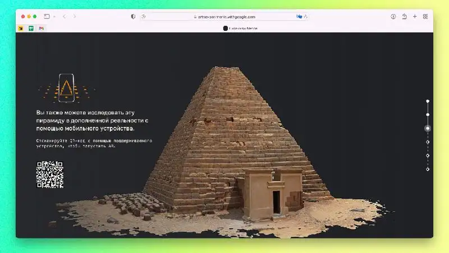Open the Gmail bookmark in favorites bar
This screenshot has height=253, width=449.
pyautogui.click(x=42, y=28)
